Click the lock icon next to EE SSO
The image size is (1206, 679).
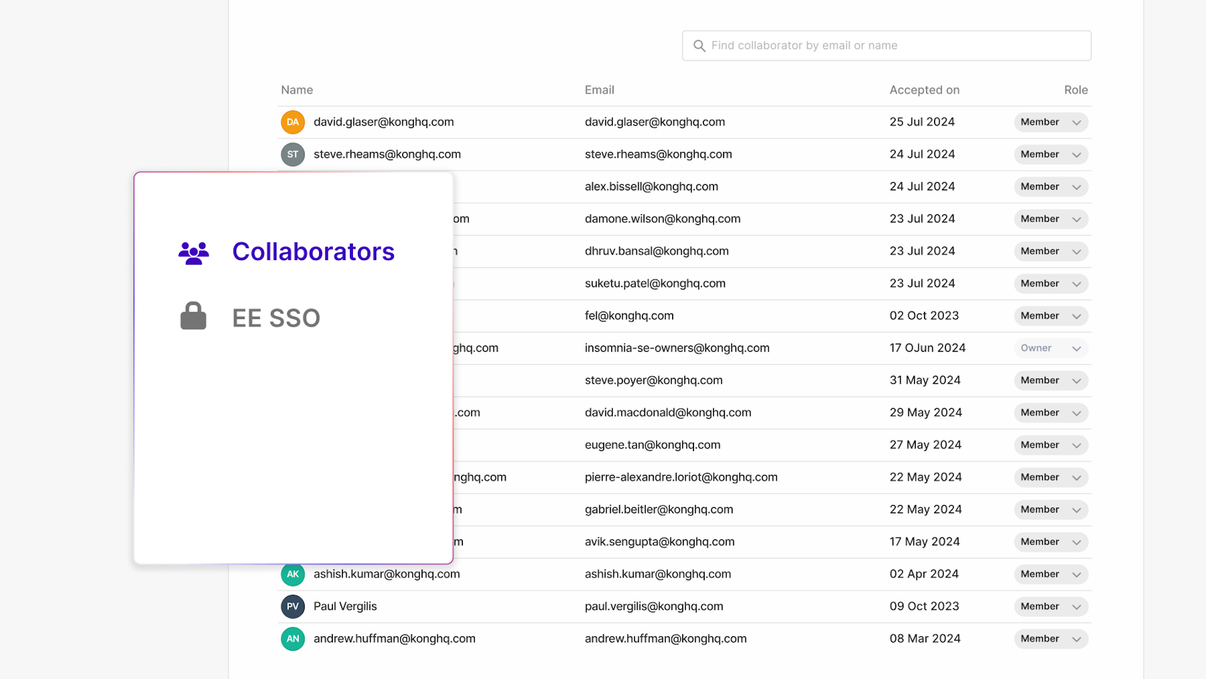pyautogui.click(x=193, y=316)
